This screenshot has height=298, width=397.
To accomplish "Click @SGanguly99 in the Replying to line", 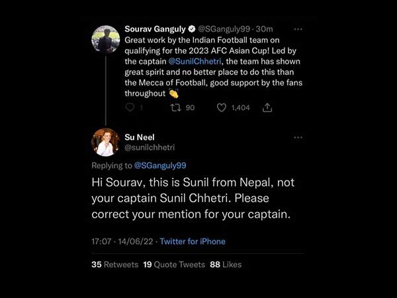I will [x=160, y=165].
